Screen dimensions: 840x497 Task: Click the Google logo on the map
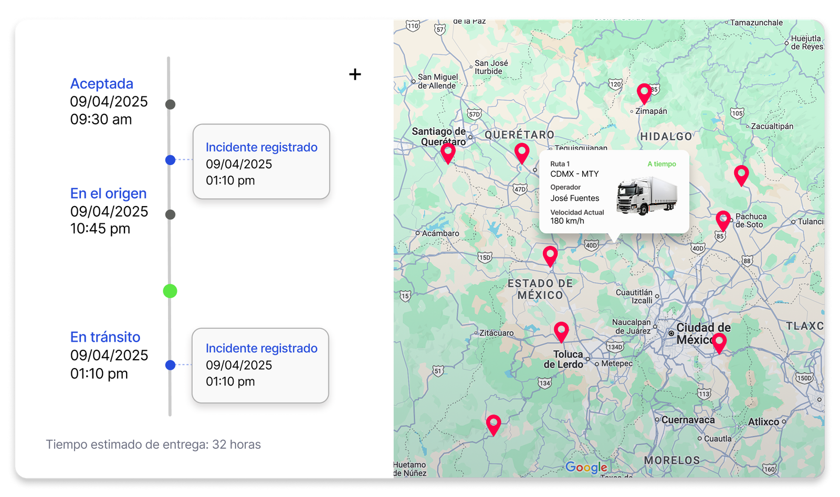(586, 467)
